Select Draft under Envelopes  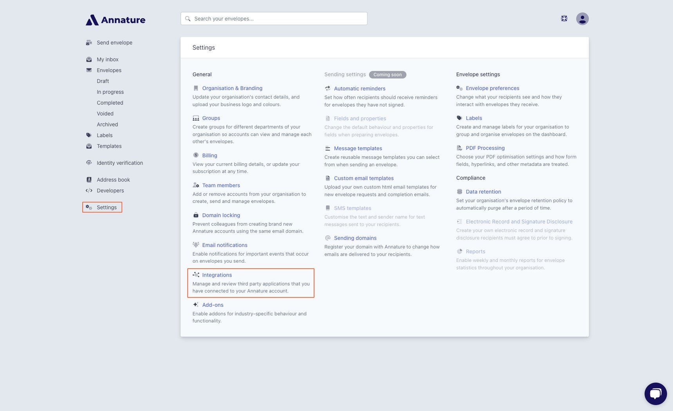[103, 81]
